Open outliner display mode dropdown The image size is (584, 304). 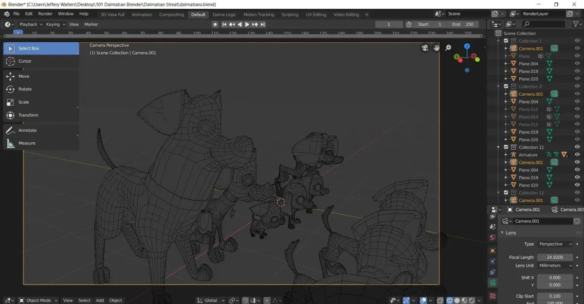click(510, 24)
